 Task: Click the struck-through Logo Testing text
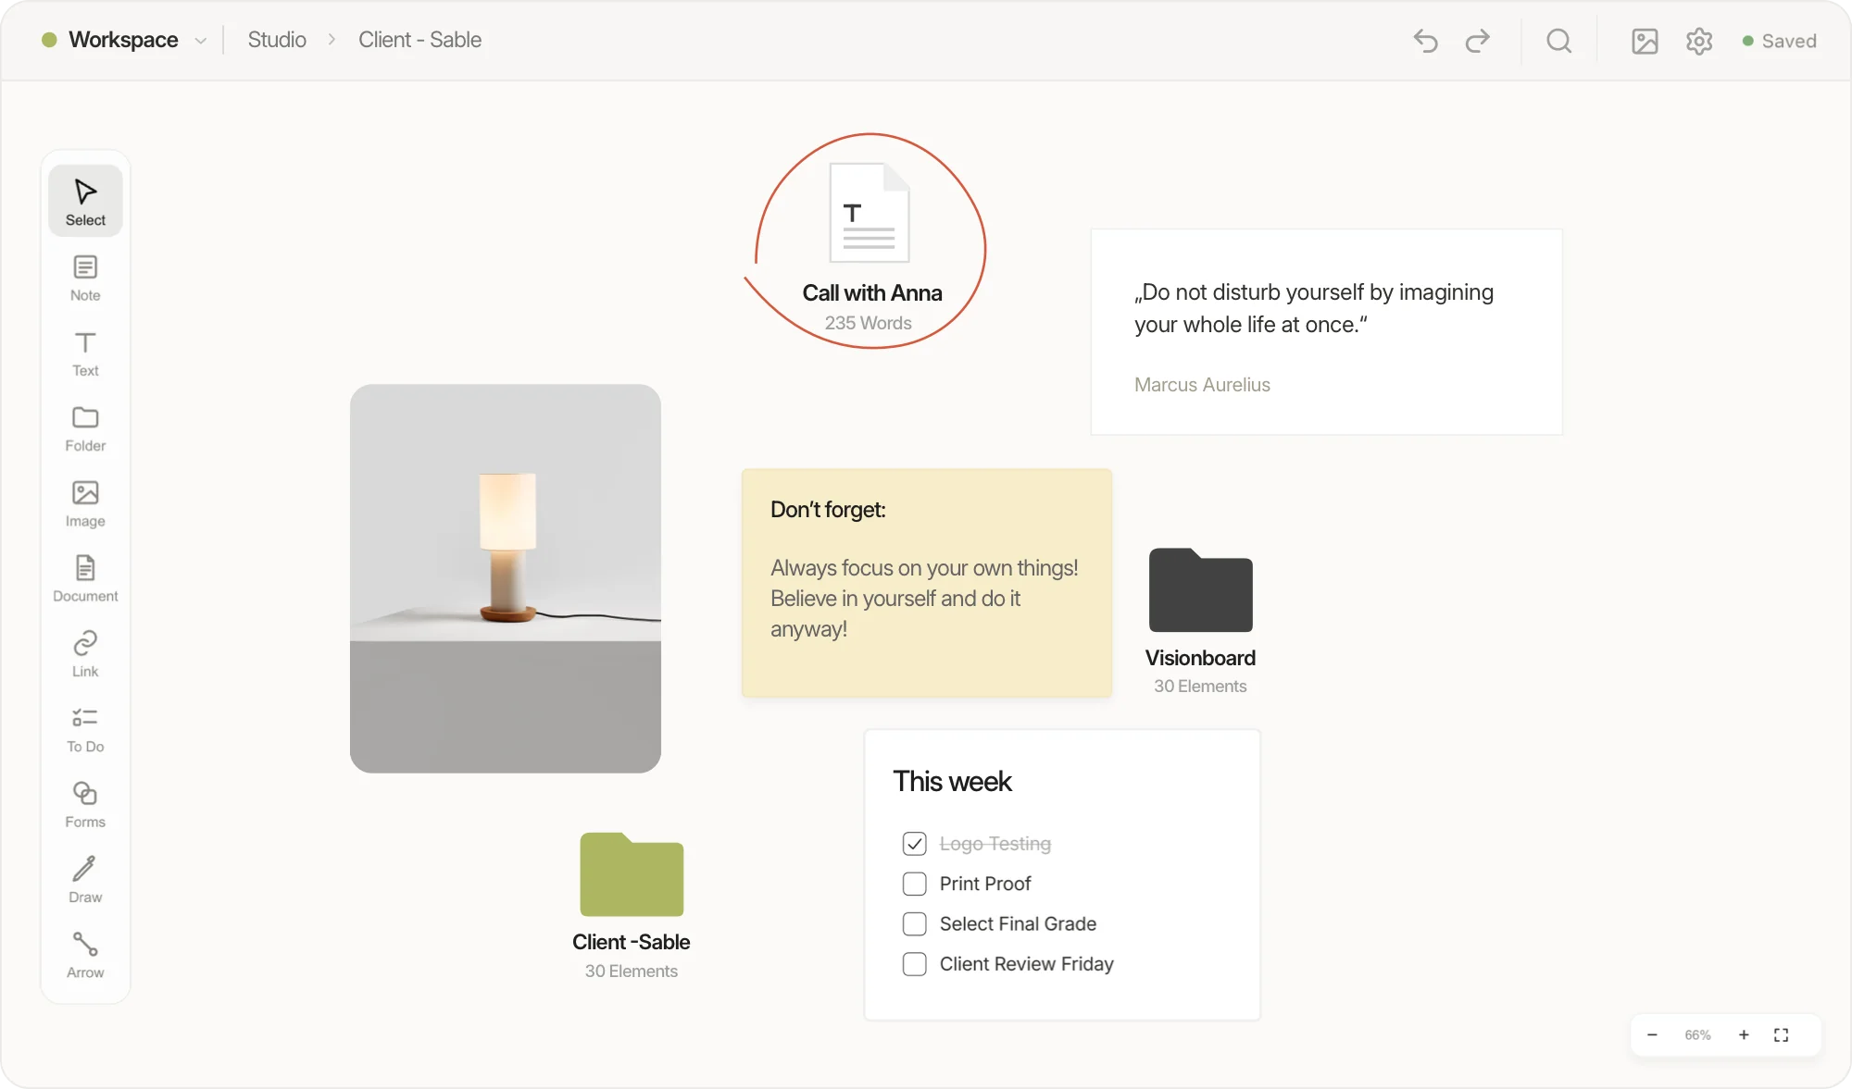[995, 844]
